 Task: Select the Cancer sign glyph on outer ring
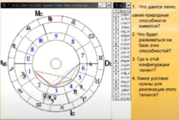[x=92, y=36]
